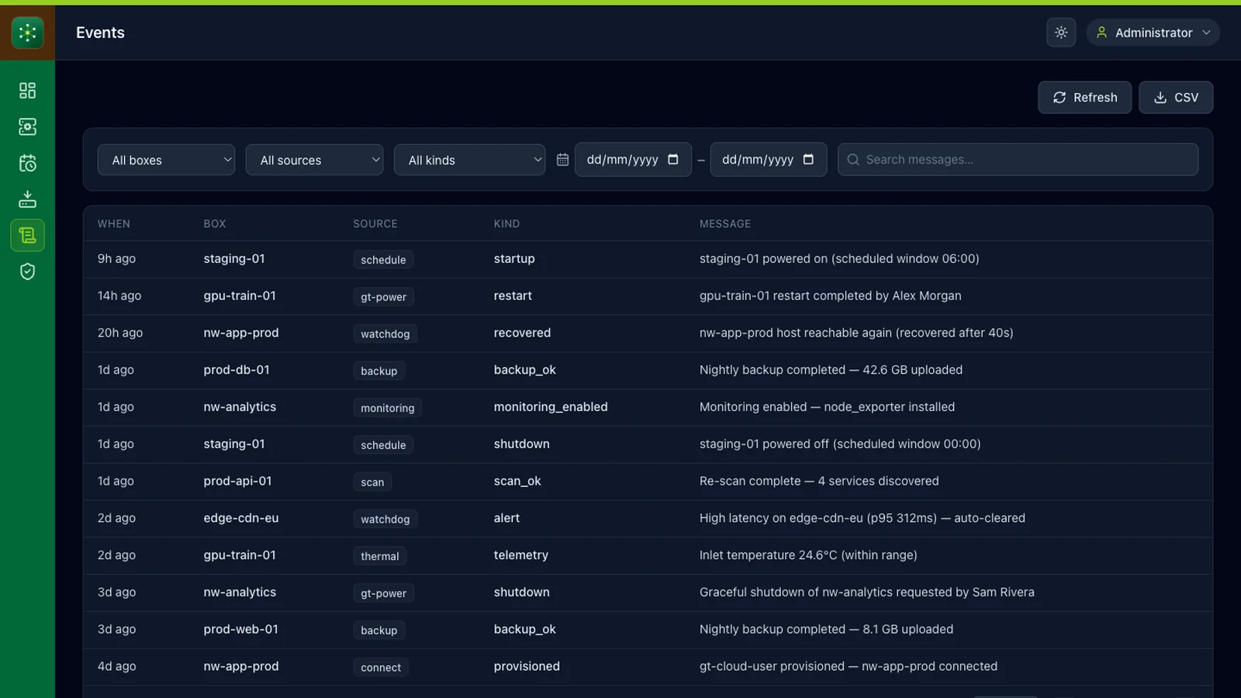
Task: Click the prod-web-01 box name
Action: pyautogui.click(x=240, y=629)
